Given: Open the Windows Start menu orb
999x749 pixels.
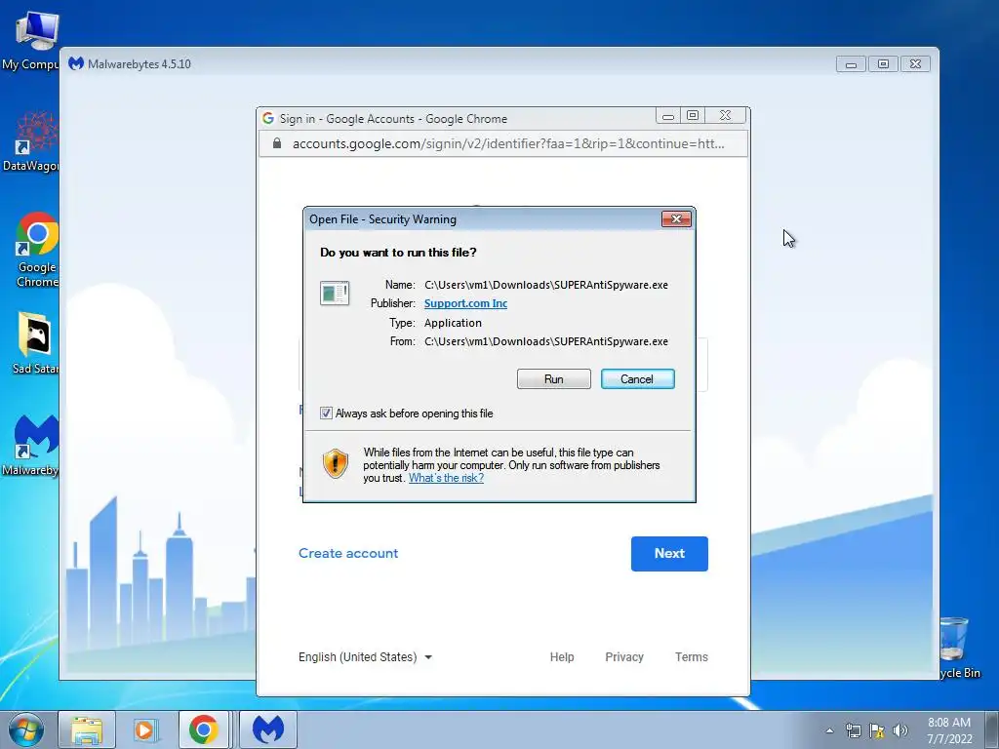Looking at the screenshot, I should (26, 729).
